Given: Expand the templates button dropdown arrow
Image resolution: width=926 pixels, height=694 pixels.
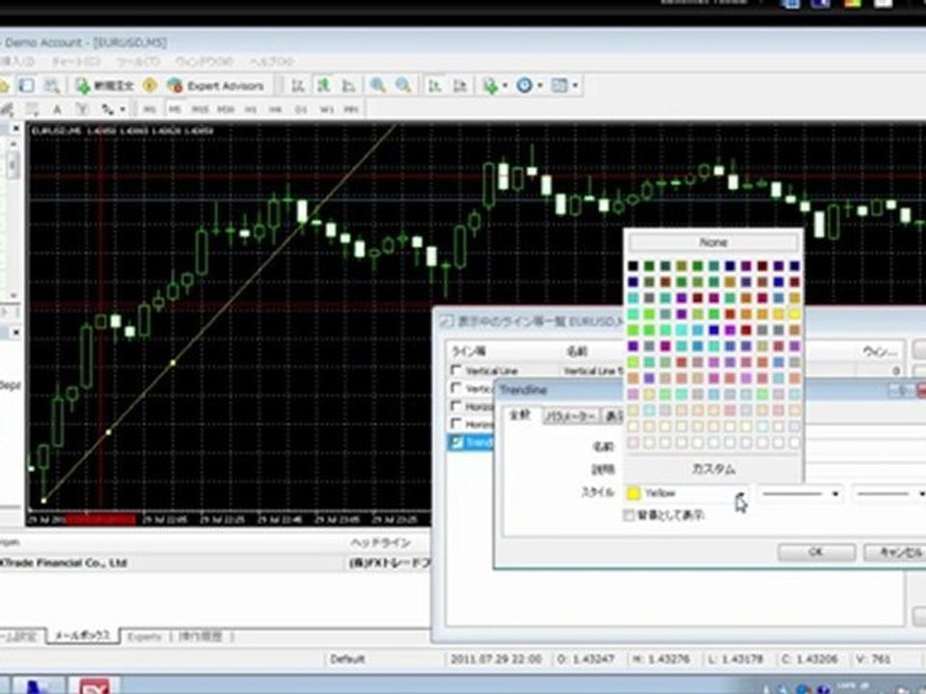Looking at the screenshot, I should [575, 86].
